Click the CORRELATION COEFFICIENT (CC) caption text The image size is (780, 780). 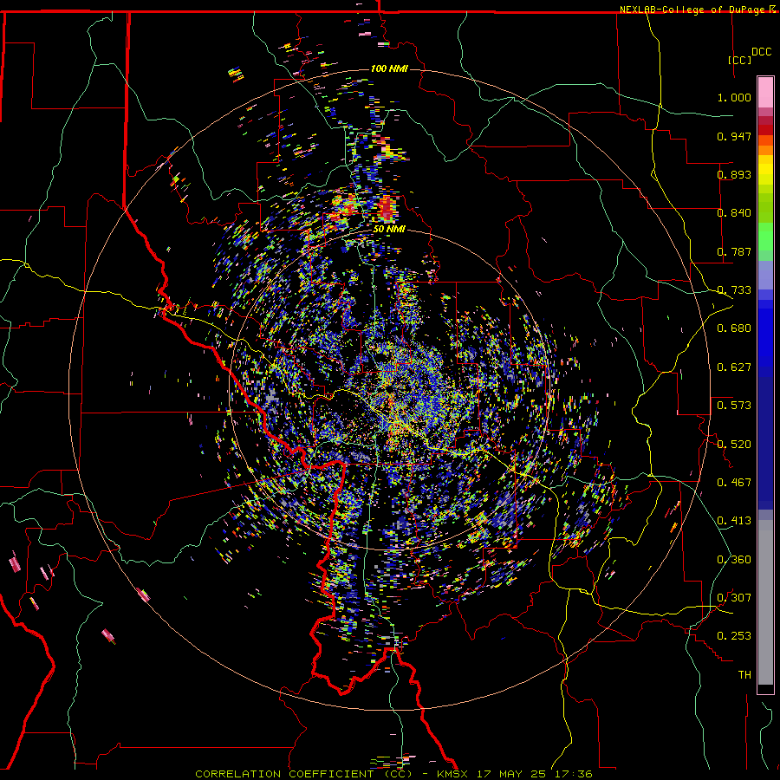[303, 774]
